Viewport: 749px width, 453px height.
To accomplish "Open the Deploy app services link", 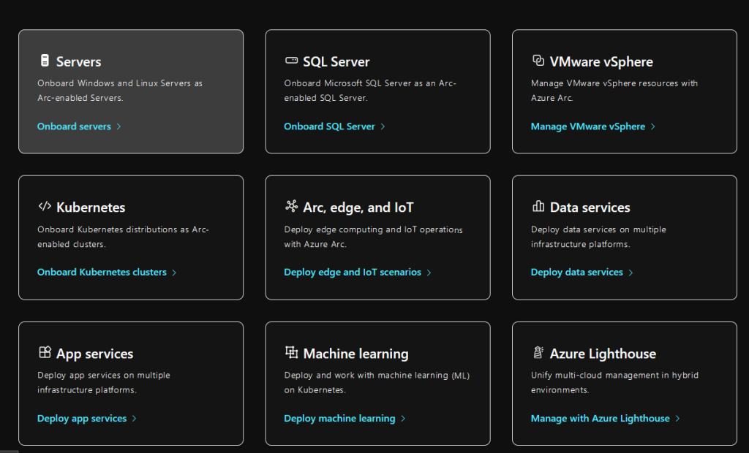I will click(x=82, y=418).
